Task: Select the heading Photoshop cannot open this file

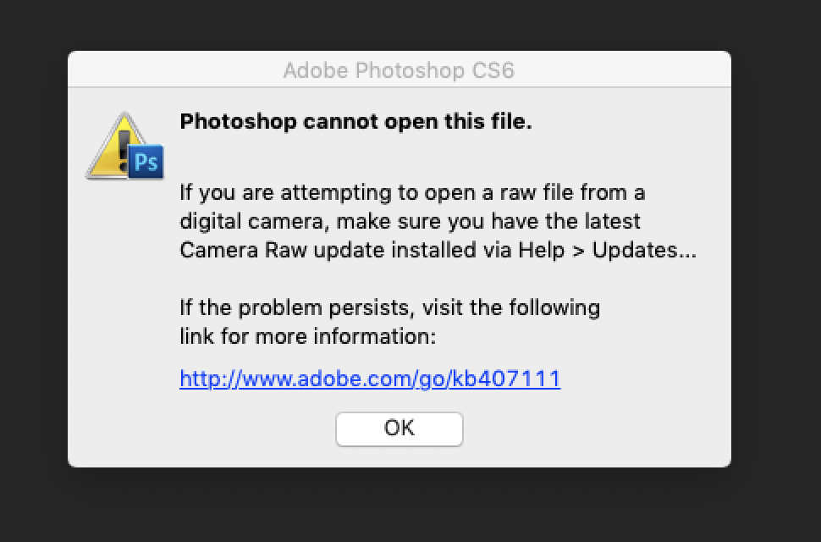Action: tap(355, 121)
